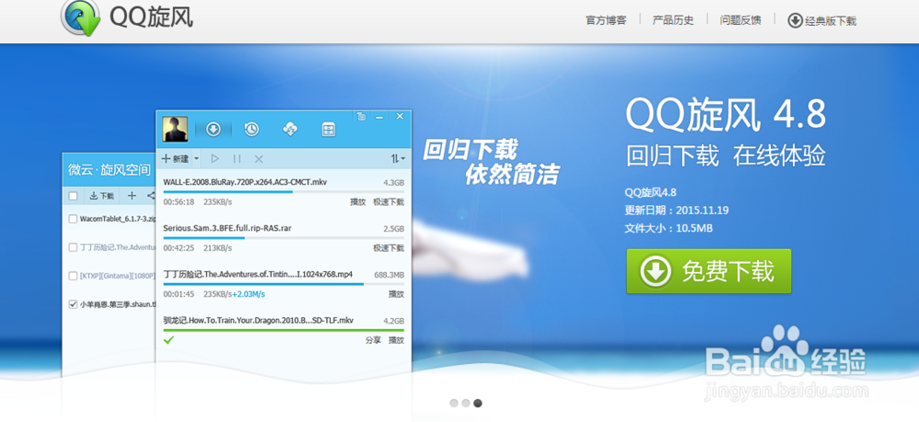919x422 pixels.
Task: Click the green completed checkmark icon
Action: (x=169, y=339)
